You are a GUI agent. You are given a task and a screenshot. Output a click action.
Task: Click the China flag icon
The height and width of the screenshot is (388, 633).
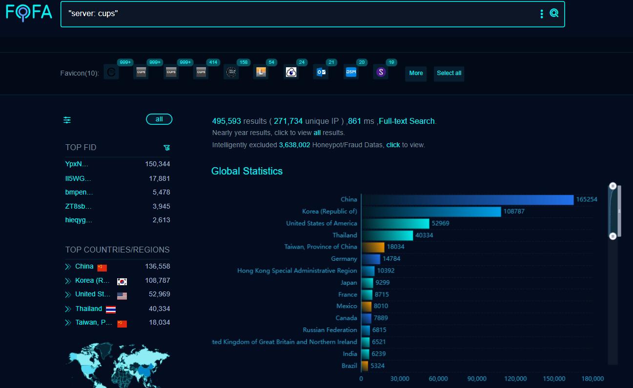102,268
